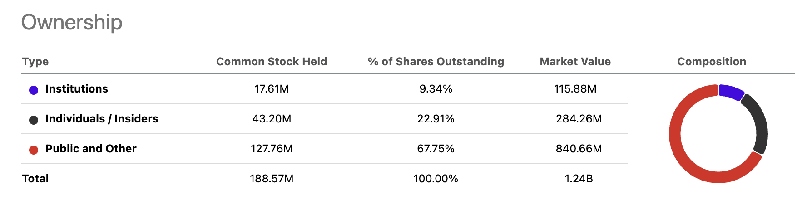Select the Public and Other row label
The width and height of the screenshot is (812, 205).
tap(91, 149)
